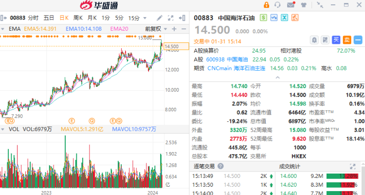
Task: Collapse the right quote panel icon
Action: (182, 18)
